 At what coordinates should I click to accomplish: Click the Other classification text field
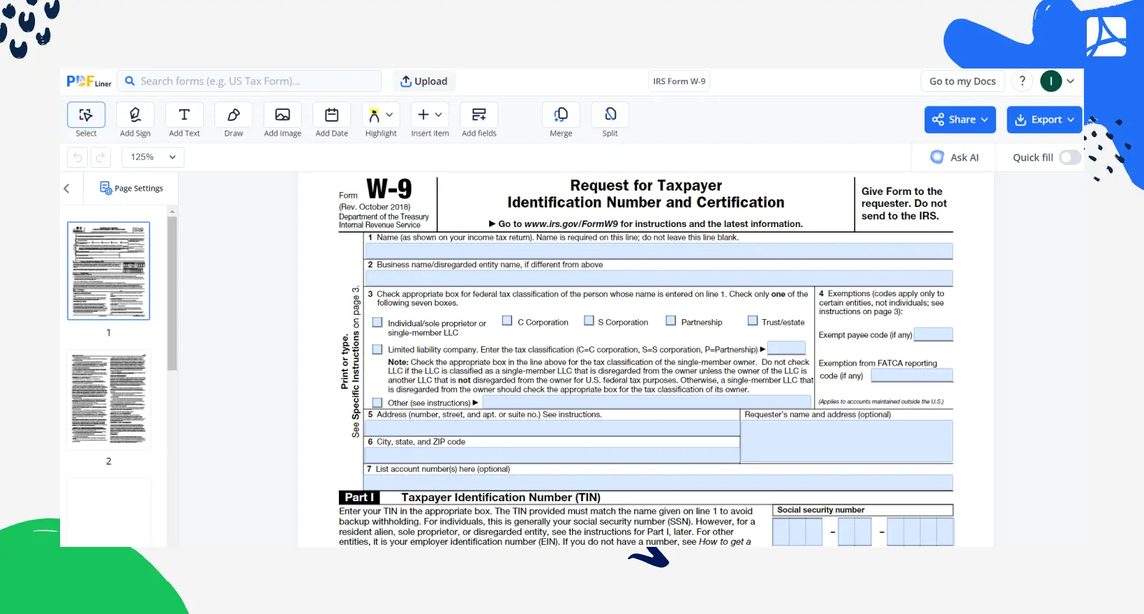[648, 403]
